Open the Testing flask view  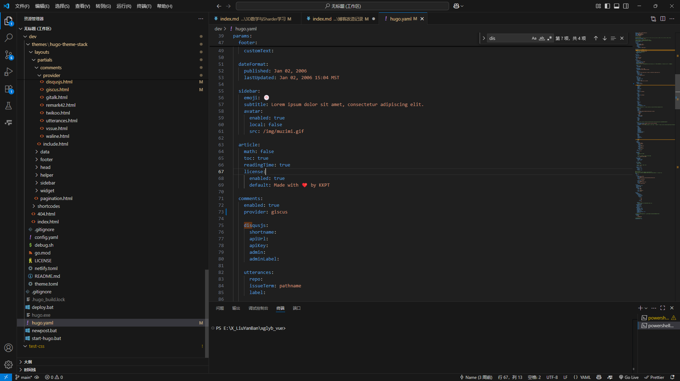pyautogui.click(x=8, y=106)
